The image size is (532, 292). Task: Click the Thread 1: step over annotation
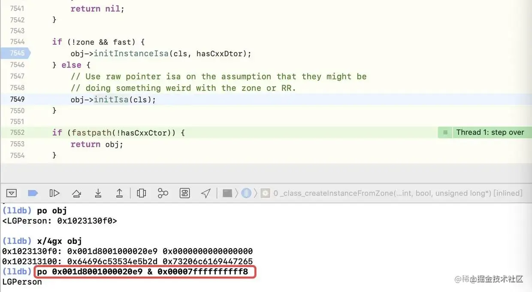click(x=490, y=132)
